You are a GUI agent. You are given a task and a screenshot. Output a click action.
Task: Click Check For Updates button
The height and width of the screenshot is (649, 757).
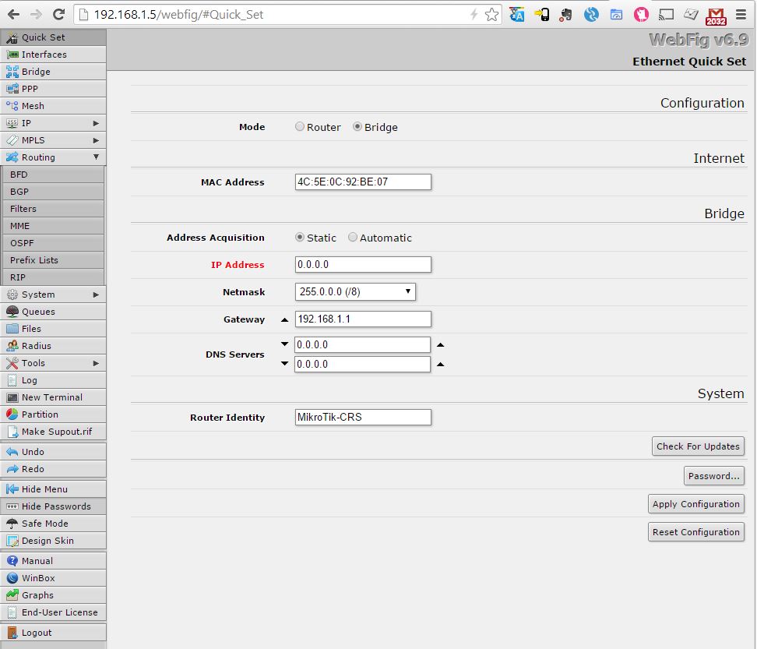(x=697, y=446)
